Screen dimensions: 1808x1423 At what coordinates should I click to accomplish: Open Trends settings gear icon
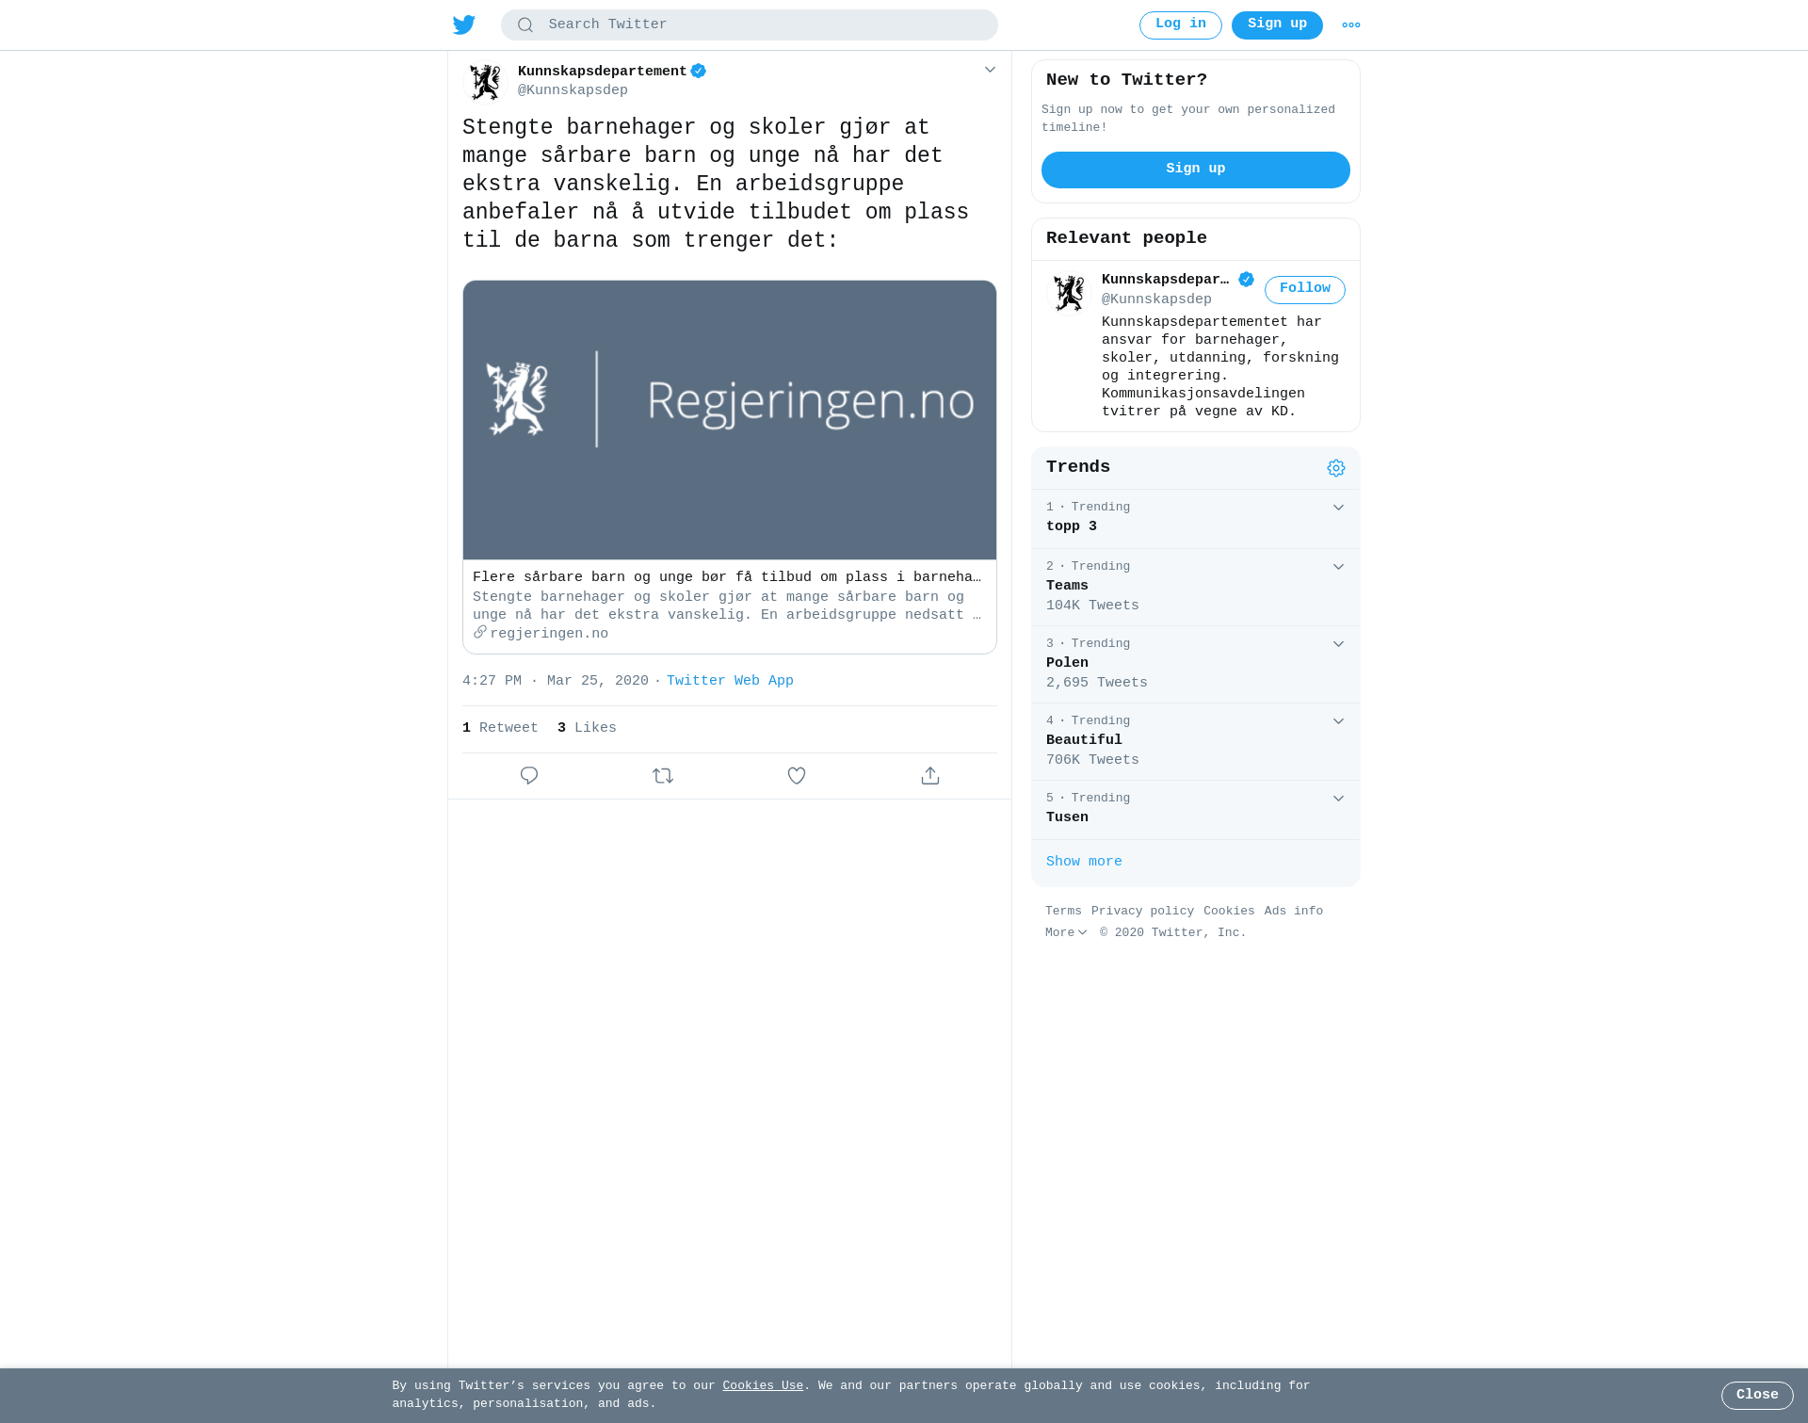coord(1336,468)
